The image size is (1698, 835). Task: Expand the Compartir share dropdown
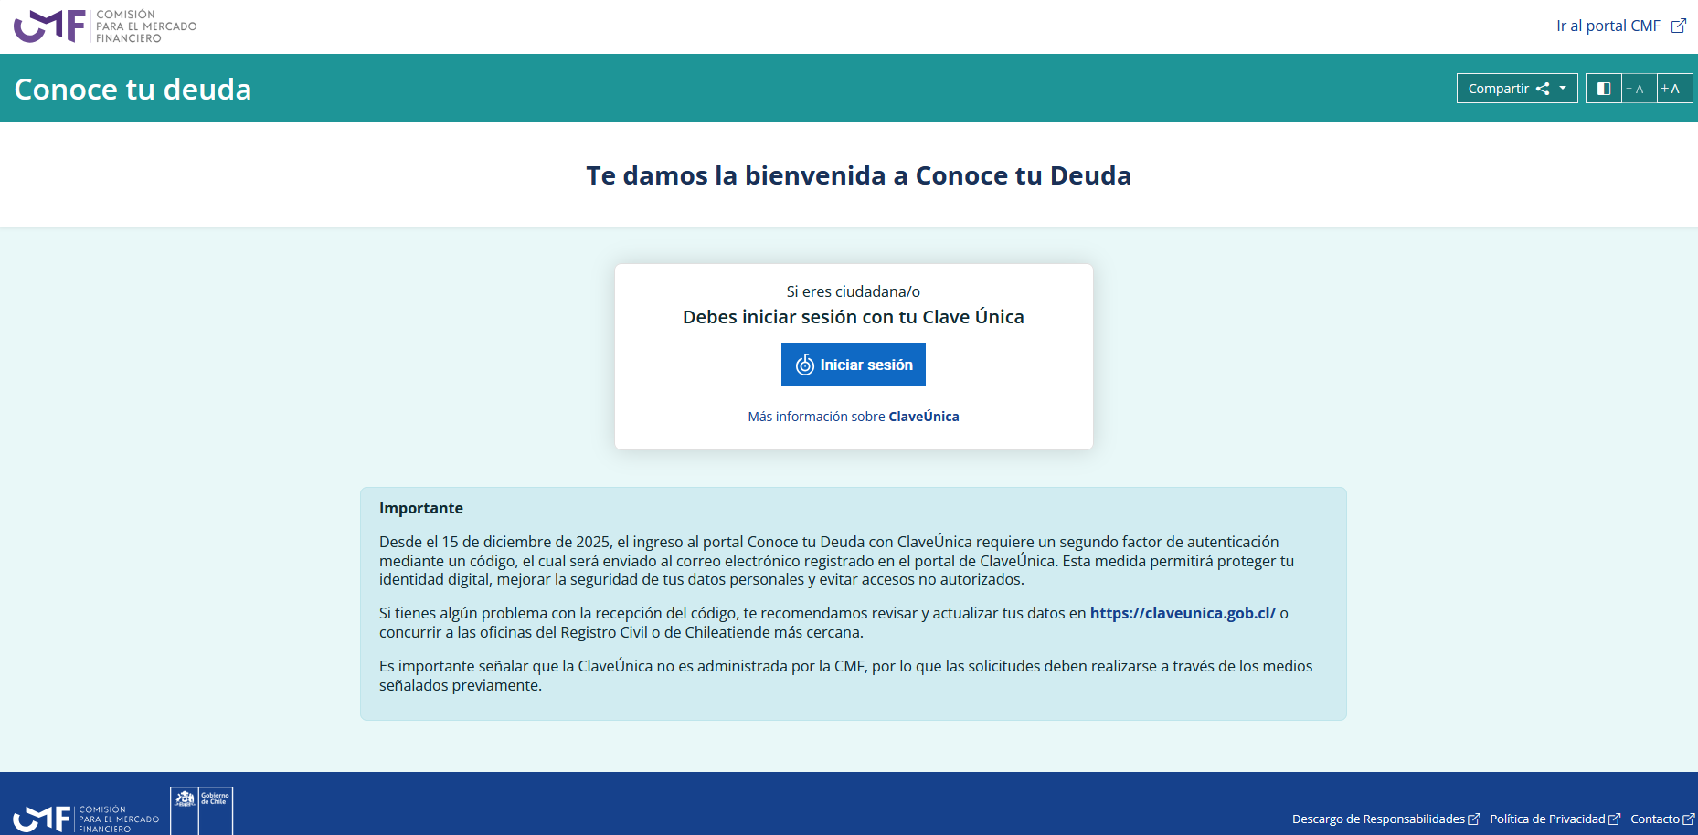click(1517, 89)
